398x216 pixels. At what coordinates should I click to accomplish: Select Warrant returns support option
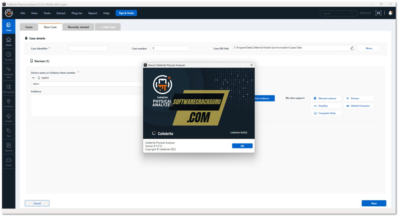tap(326, 98)
